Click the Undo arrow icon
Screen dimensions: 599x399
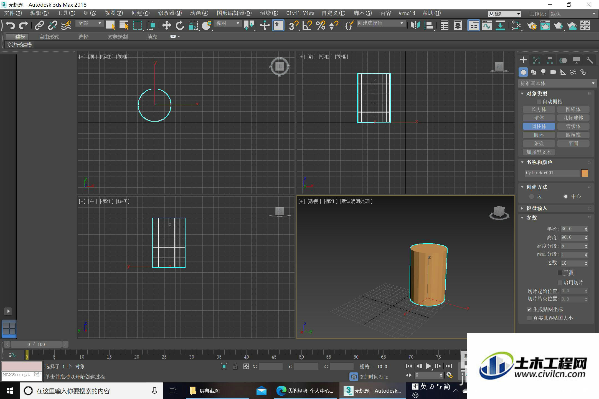[x=10, y=25]
